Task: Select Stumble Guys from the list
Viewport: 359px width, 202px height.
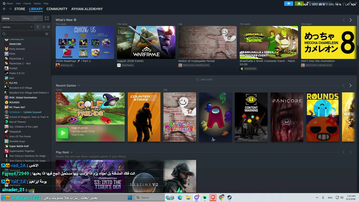Action: [17, 141]
